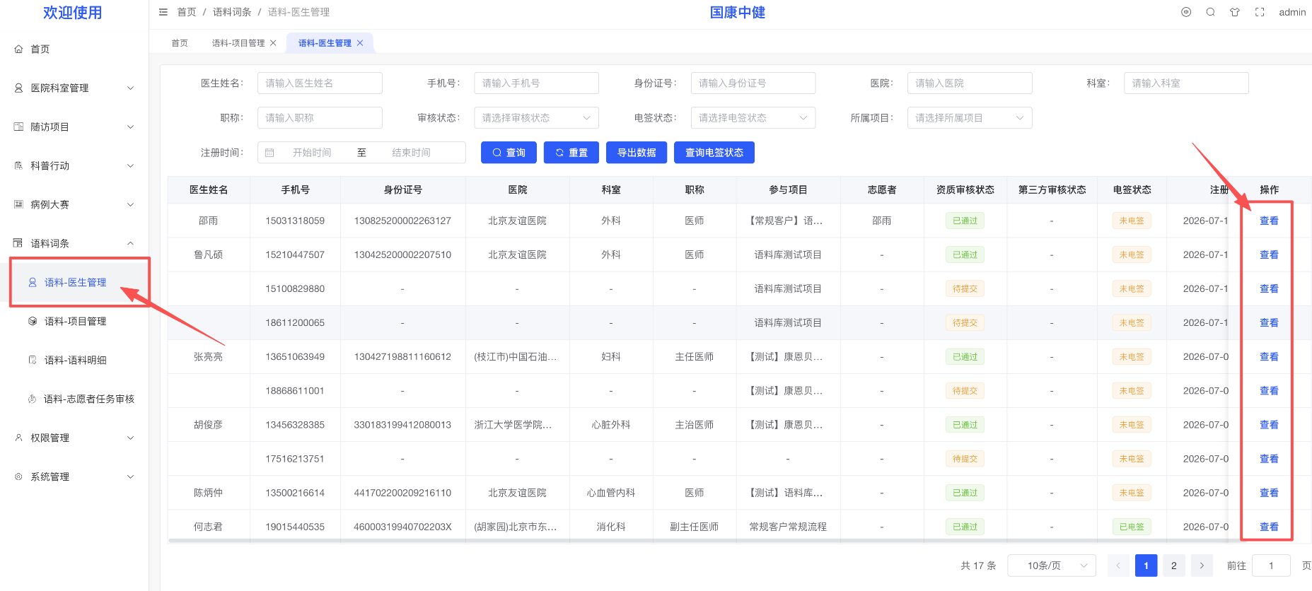Close the 语料-医生管理 tab
The height and width of the screenshot is (591, 1312).
coord(360,43)
